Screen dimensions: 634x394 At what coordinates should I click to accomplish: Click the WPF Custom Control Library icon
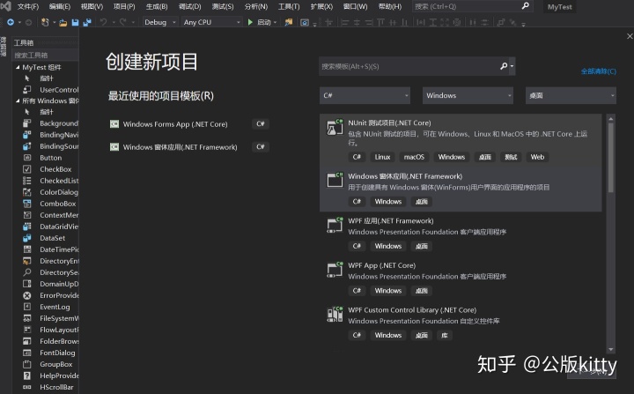(335, 314)
